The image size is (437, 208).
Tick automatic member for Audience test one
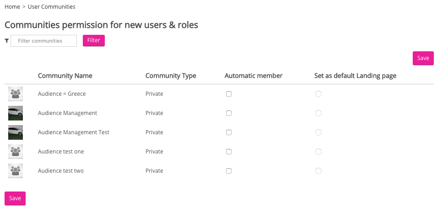click(x=229, y=152)
